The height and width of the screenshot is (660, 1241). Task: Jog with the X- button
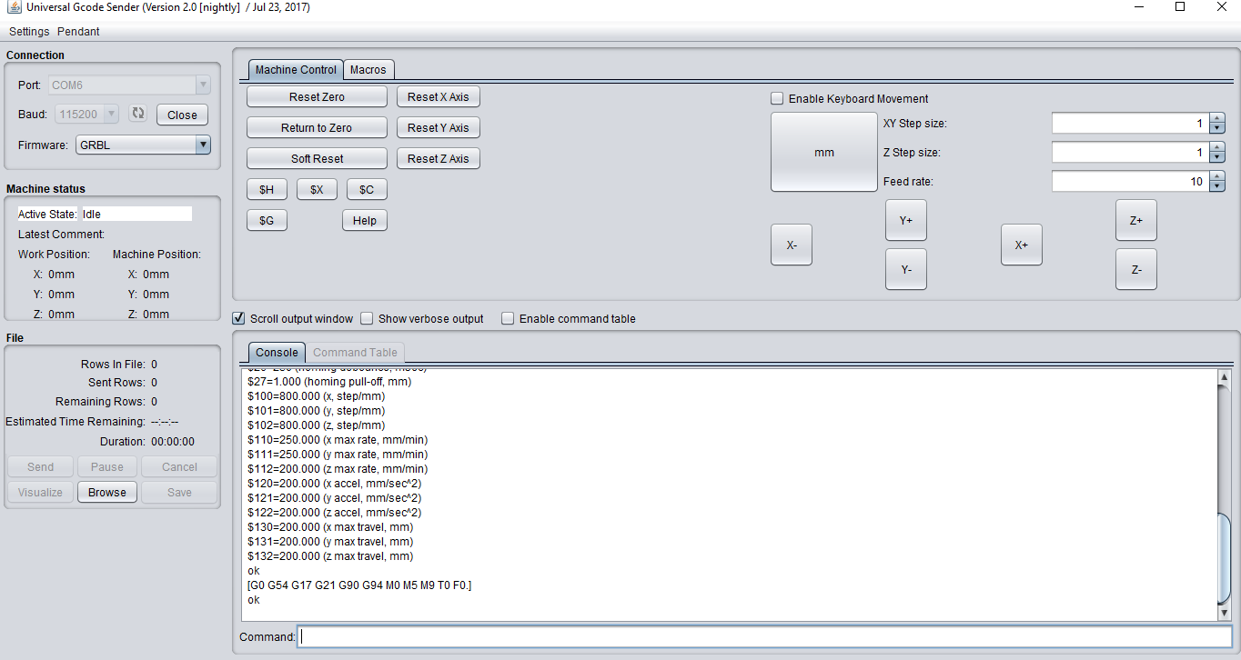coord(792,245)
